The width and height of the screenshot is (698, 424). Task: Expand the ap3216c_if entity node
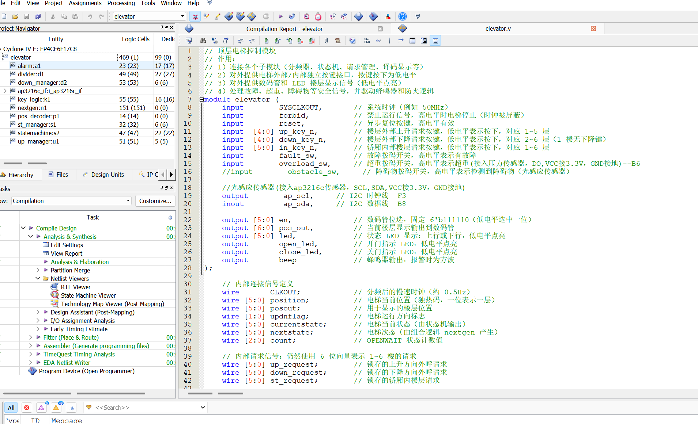(5, 91)
